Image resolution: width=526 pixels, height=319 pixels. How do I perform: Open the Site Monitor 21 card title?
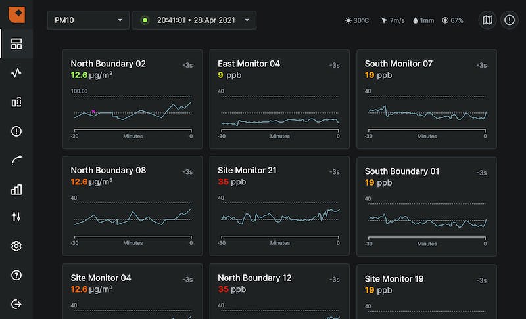pyautogui.click(x=247, y=170)
